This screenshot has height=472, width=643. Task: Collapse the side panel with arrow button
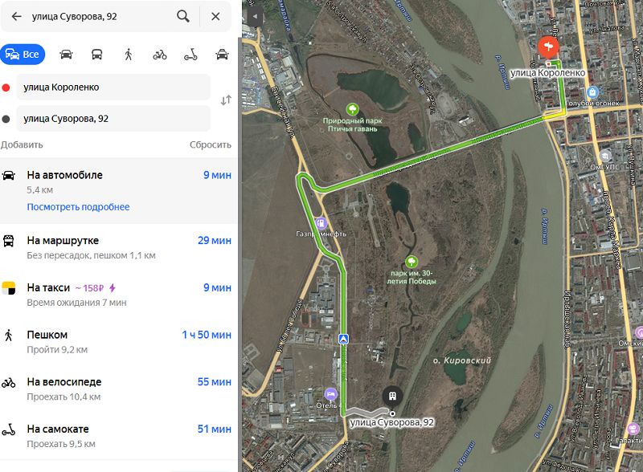coord(255,16)
